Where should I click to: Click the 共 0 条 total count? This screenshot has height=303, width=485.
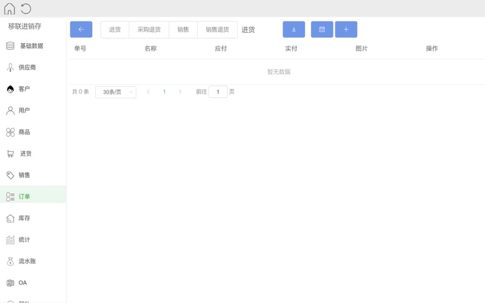pyautogui.click(x=81, y=92)
